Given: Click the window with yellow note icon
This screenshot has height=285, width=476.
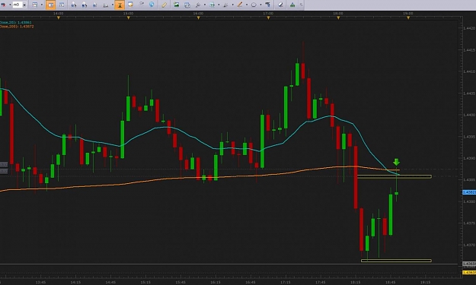Looking at the screenshot, I should (130, 5).
